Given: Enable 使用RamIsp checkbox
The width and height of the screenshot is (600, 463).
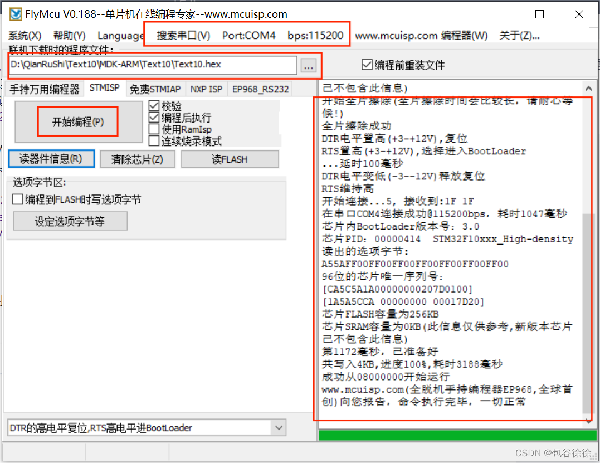Looking at the screenshot, I should (x=154, y=129).
